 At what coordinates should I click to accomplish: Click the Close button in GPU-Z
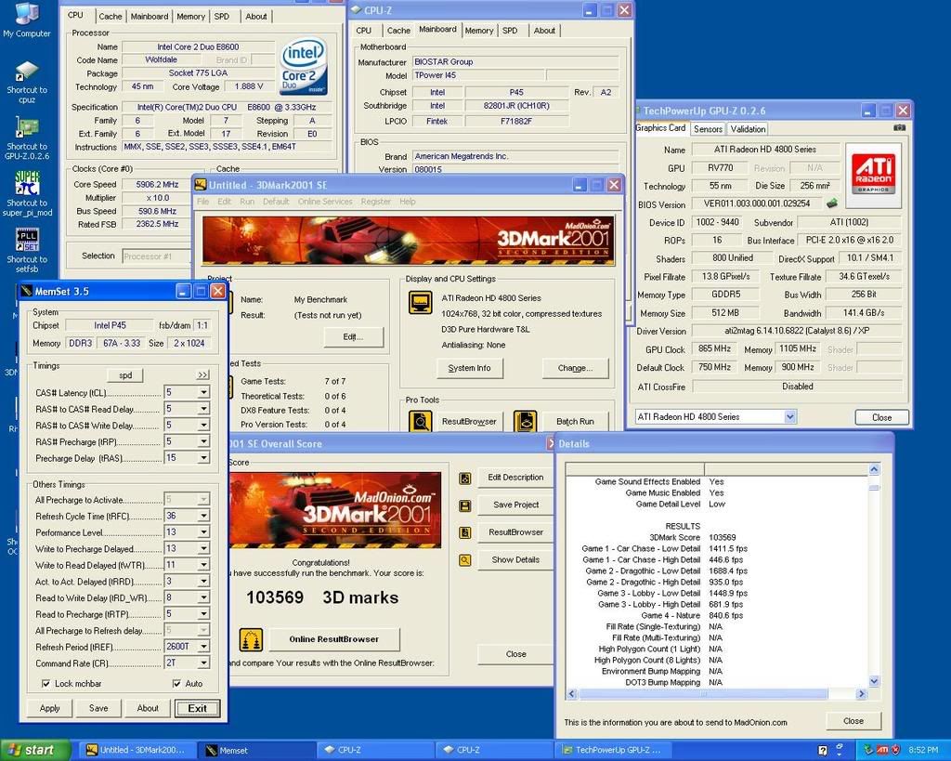point(882,417)
